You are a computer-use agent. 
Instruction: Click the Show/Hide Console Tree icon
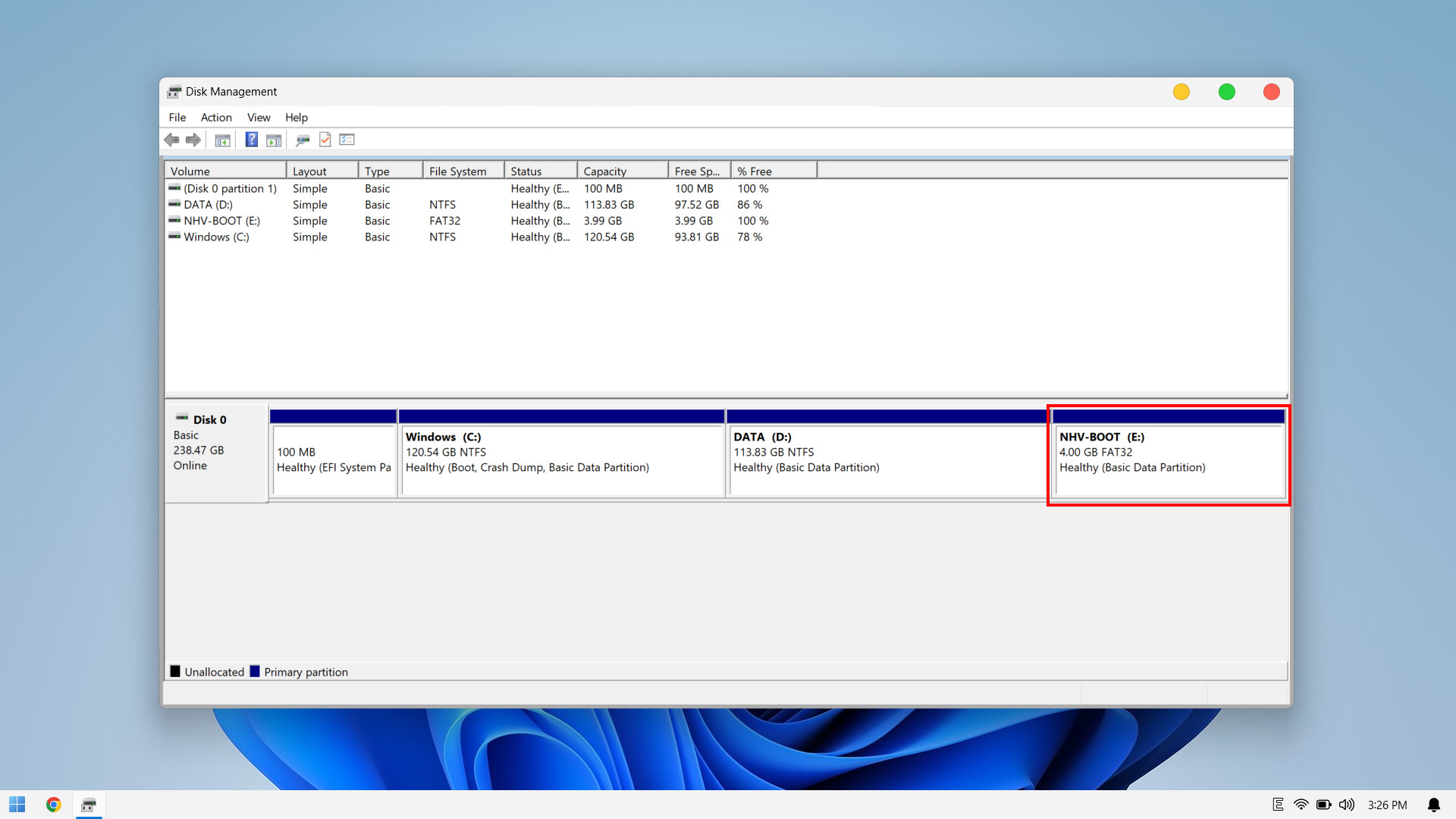pos(222,140)
